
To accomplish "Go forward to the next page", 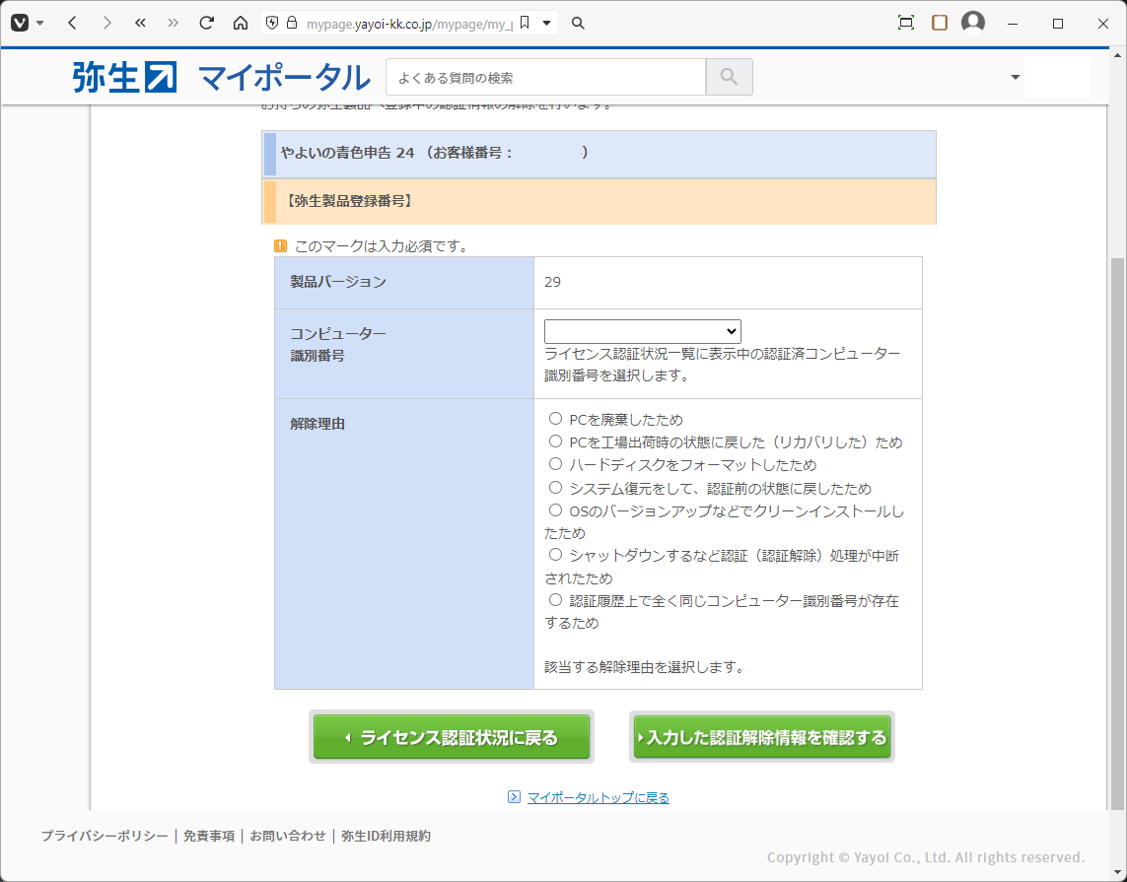I will (106, 23).
